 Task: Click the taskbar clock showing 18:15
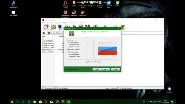click(x=166, y=102)
